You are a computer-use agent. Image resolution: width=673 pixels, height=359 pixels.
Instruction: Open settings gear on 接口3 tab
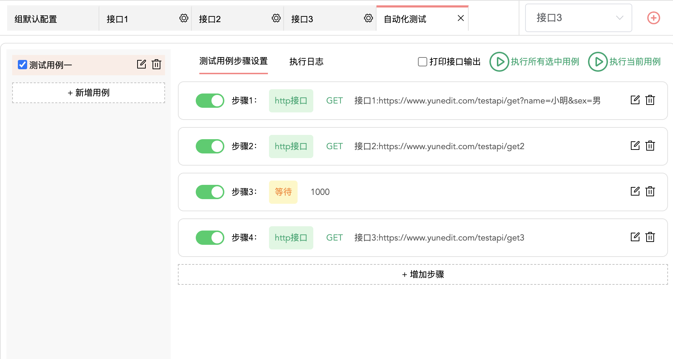tap(368, 18)
